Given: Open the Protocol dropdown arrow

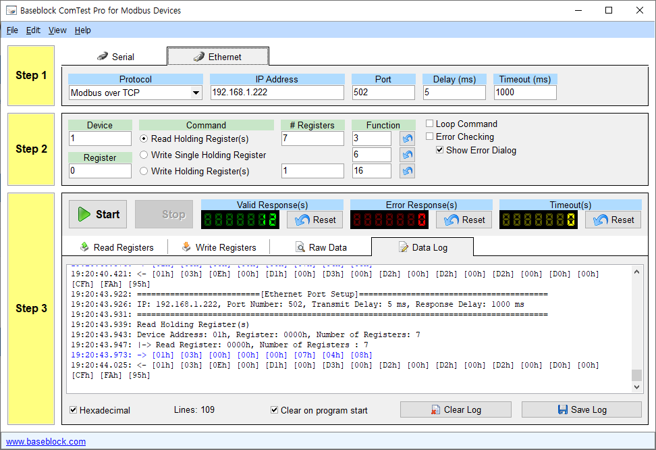Looking at the screenshot, I should (196, 93).
